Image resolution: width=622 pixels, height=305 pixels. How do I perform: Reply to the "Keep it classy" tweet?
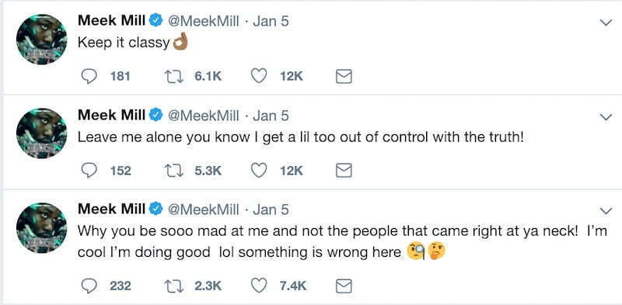coord(89,76)
